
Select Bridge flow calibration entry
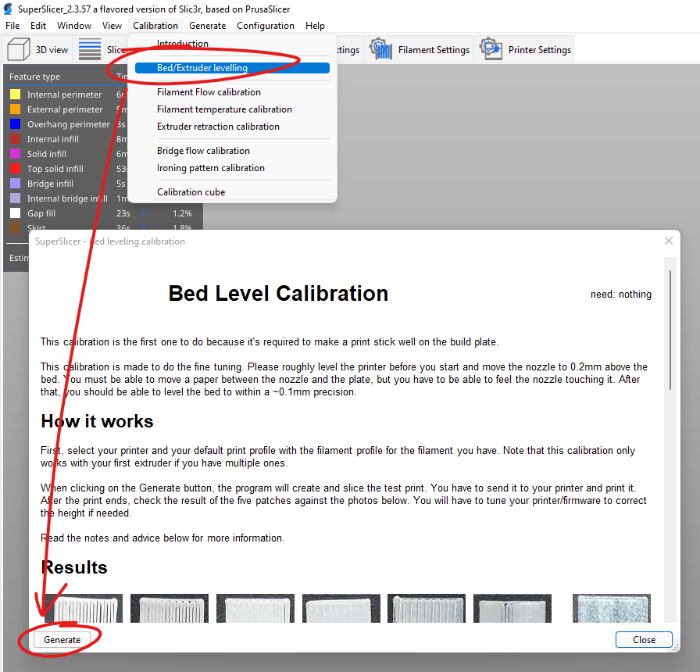[x=232, y=151]
